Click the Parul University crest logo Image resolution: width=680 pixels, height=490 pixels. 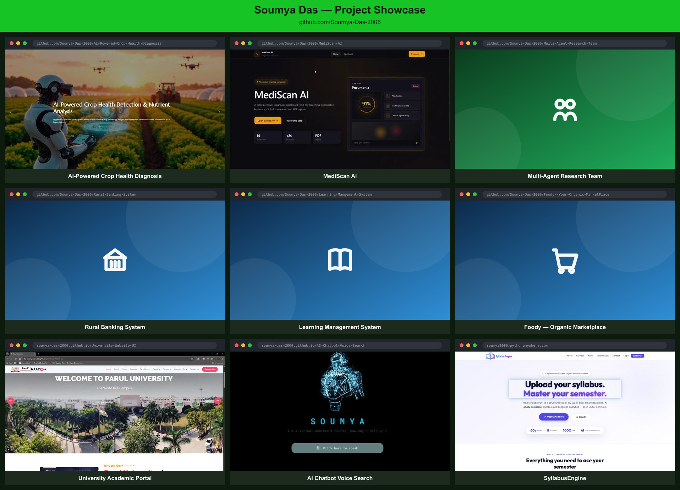point(15,369)
